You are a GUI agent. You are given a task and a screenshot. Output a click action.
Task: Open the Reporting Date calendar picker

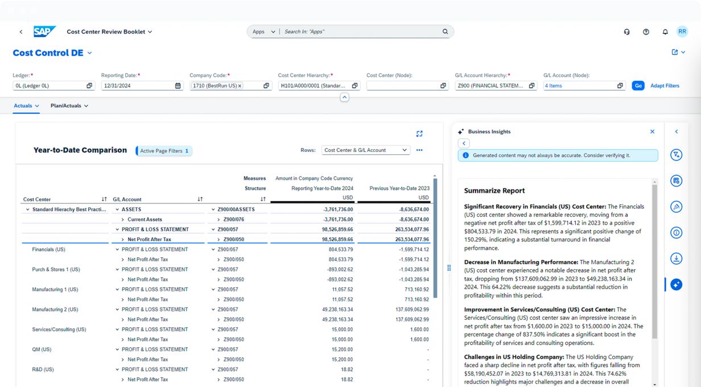click(178, 86)
